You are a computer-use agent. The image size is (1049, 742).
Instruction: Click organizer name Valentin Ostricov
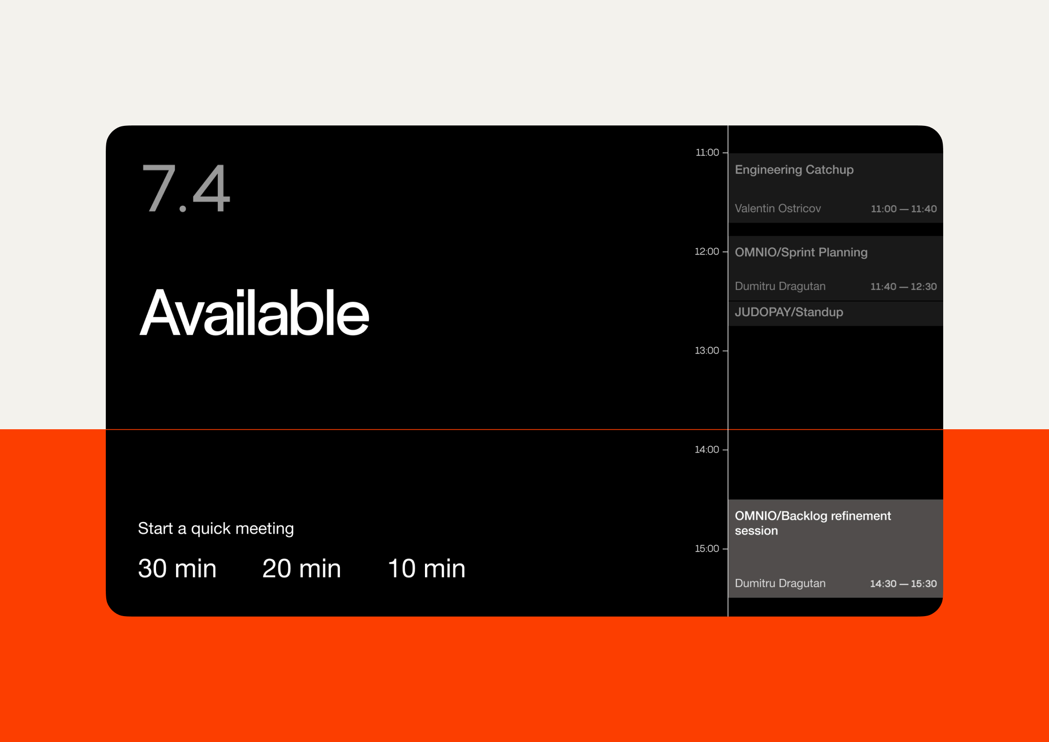(777, 209)
